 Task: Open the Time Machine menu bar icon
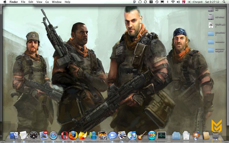(157, 2)
